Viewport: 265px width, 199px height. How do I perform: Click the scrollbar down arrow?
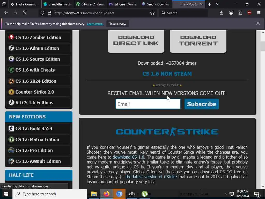click(x=263, y=187)
